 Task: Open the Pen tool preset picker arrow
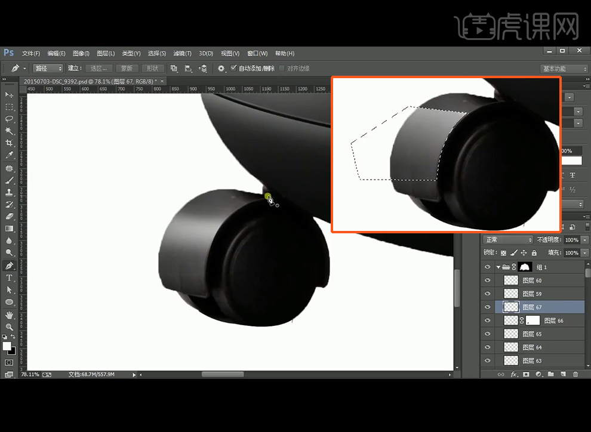(x=24, y=68)
